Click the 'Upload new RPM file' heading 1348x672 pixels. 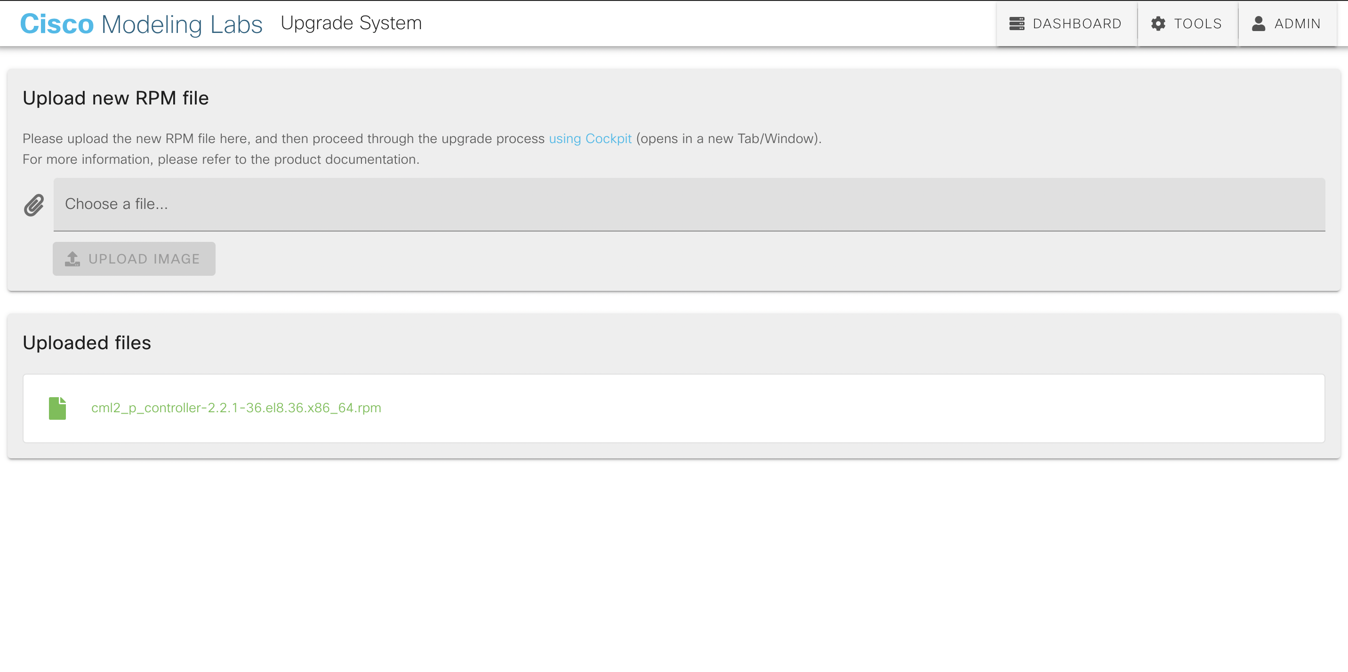116,98
